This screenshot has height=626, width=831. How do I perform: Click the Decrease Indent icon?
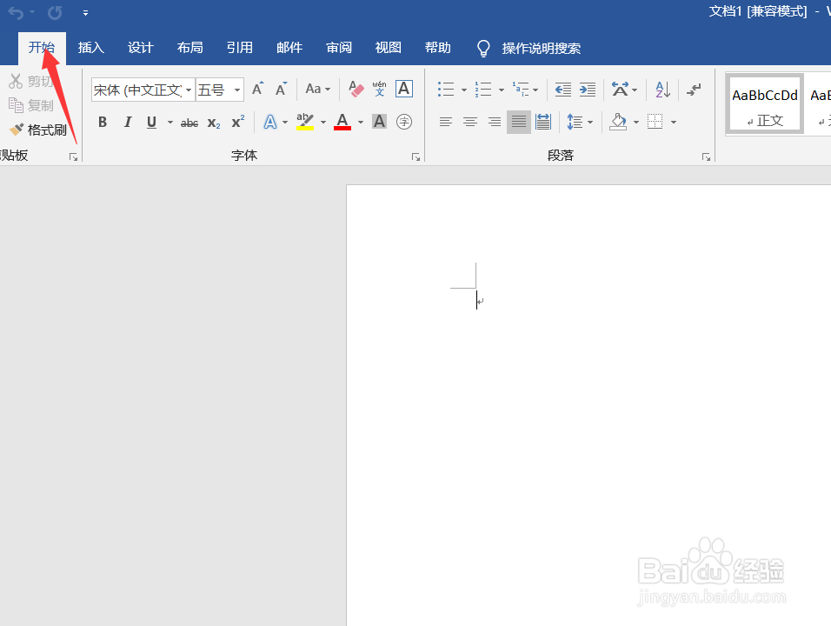562,89
